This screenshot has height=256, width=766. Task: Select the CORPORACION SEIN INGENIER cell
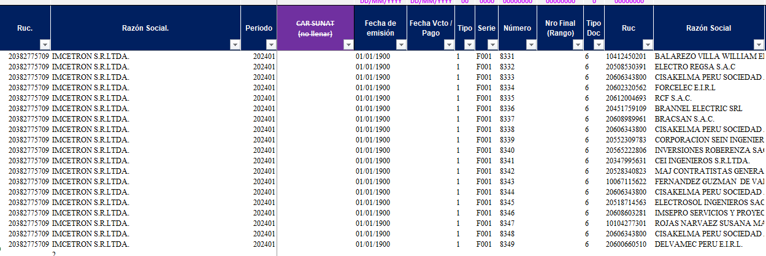(x=710, y=140)
